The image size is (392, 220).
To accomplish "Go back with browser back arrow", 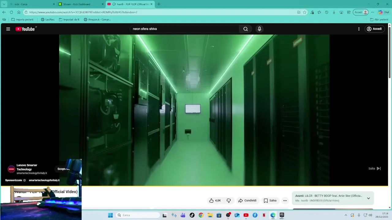I will [x=4, y=12].
